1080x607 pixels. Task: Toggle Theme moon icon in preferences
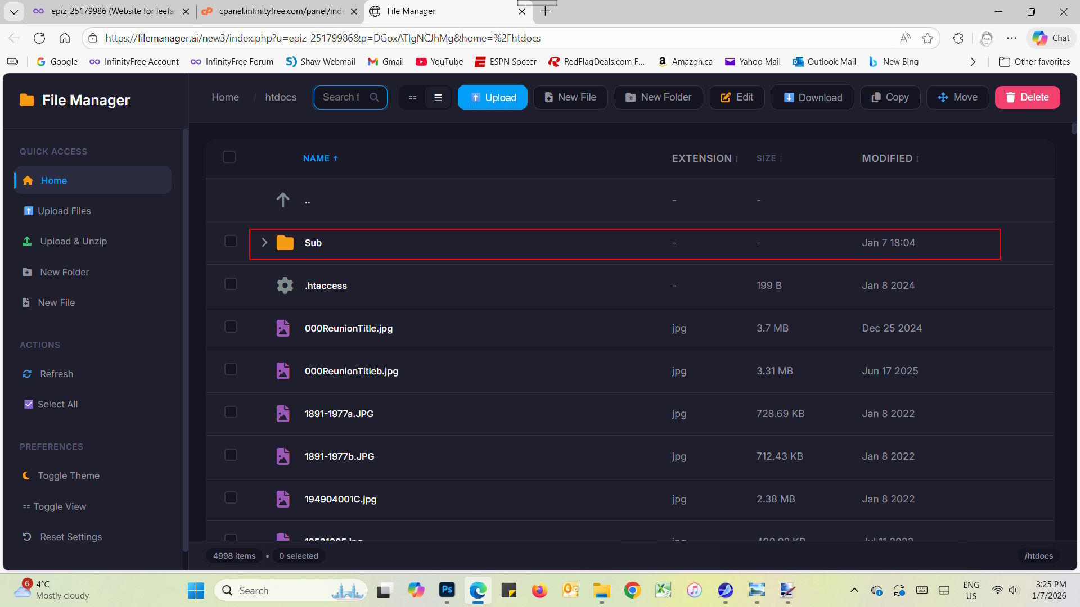pos(26,475)
